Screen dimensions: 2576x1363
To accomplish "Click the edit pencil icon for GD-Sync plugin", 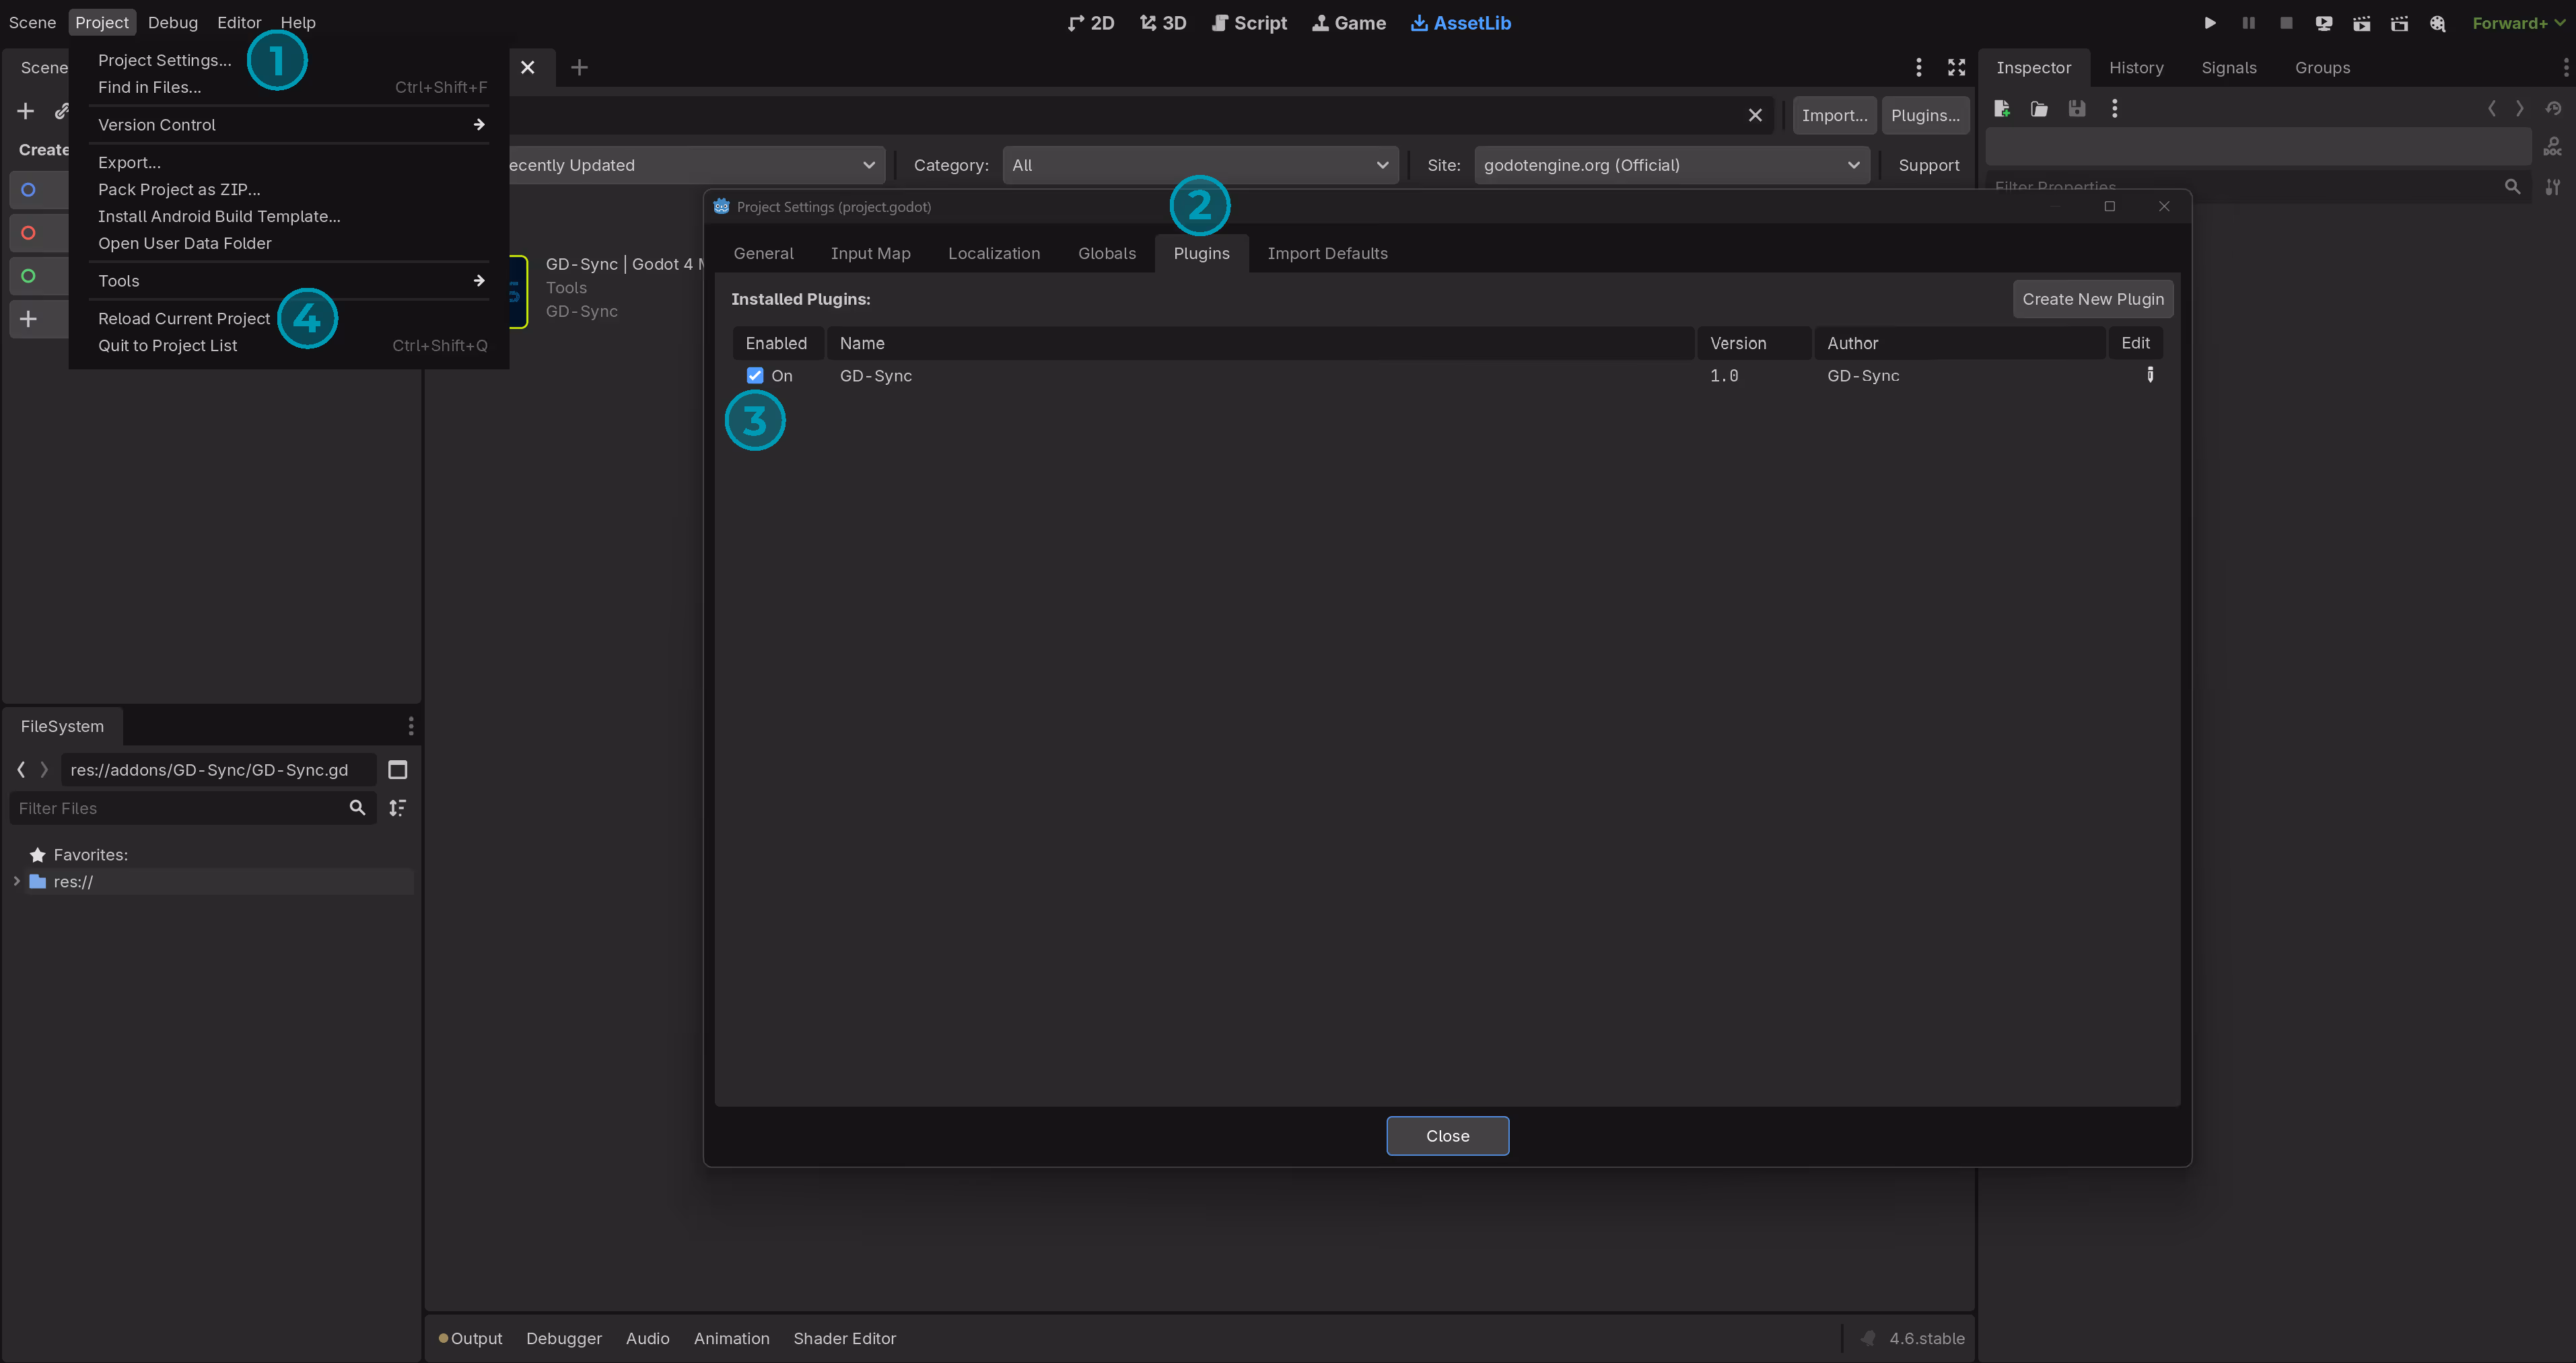I will [2150, 375].
